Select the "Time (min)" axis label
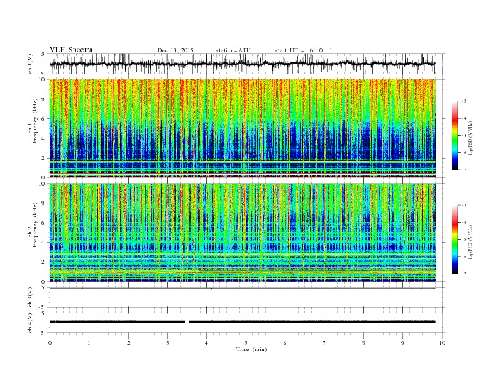This screenshot has width=498, height=385. [x=252, y=349]
